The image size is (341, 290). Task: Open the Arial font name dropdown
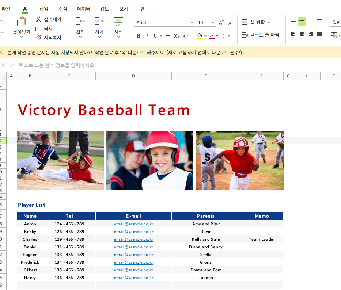(x=192, y=22)
